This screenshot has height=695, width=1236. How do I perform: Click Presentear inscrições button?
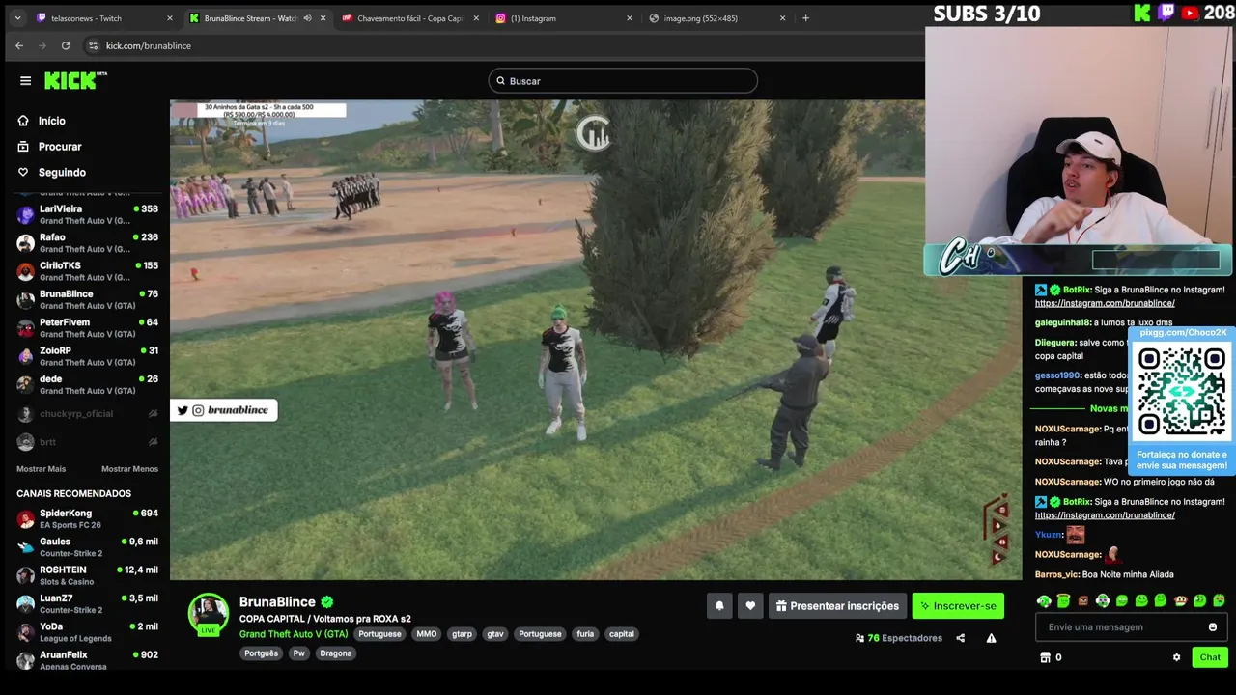pos(837,606)
